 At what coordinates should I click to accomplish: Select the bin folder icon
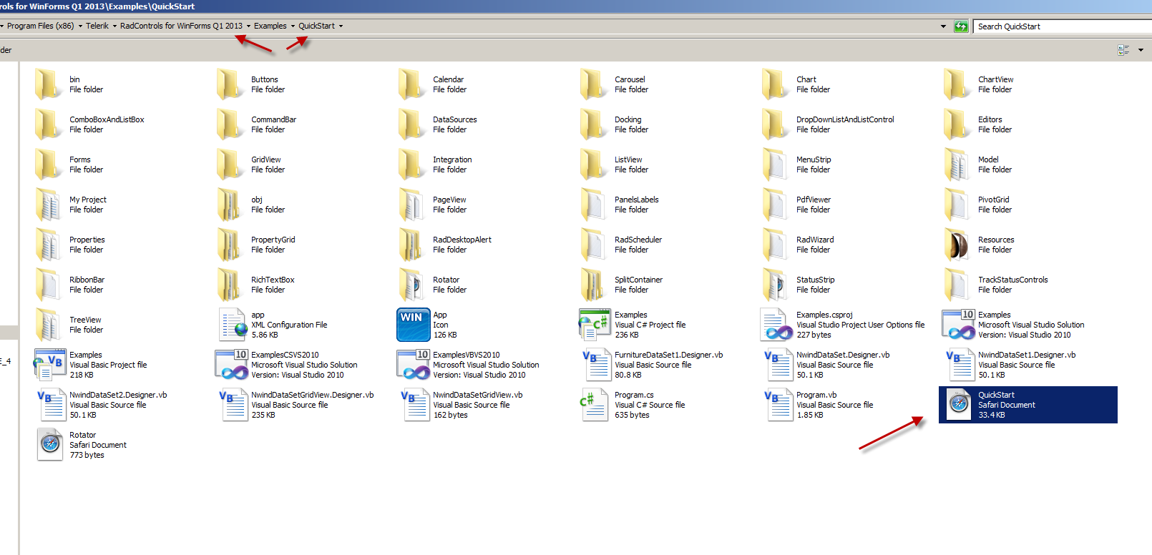coord(49,84)
